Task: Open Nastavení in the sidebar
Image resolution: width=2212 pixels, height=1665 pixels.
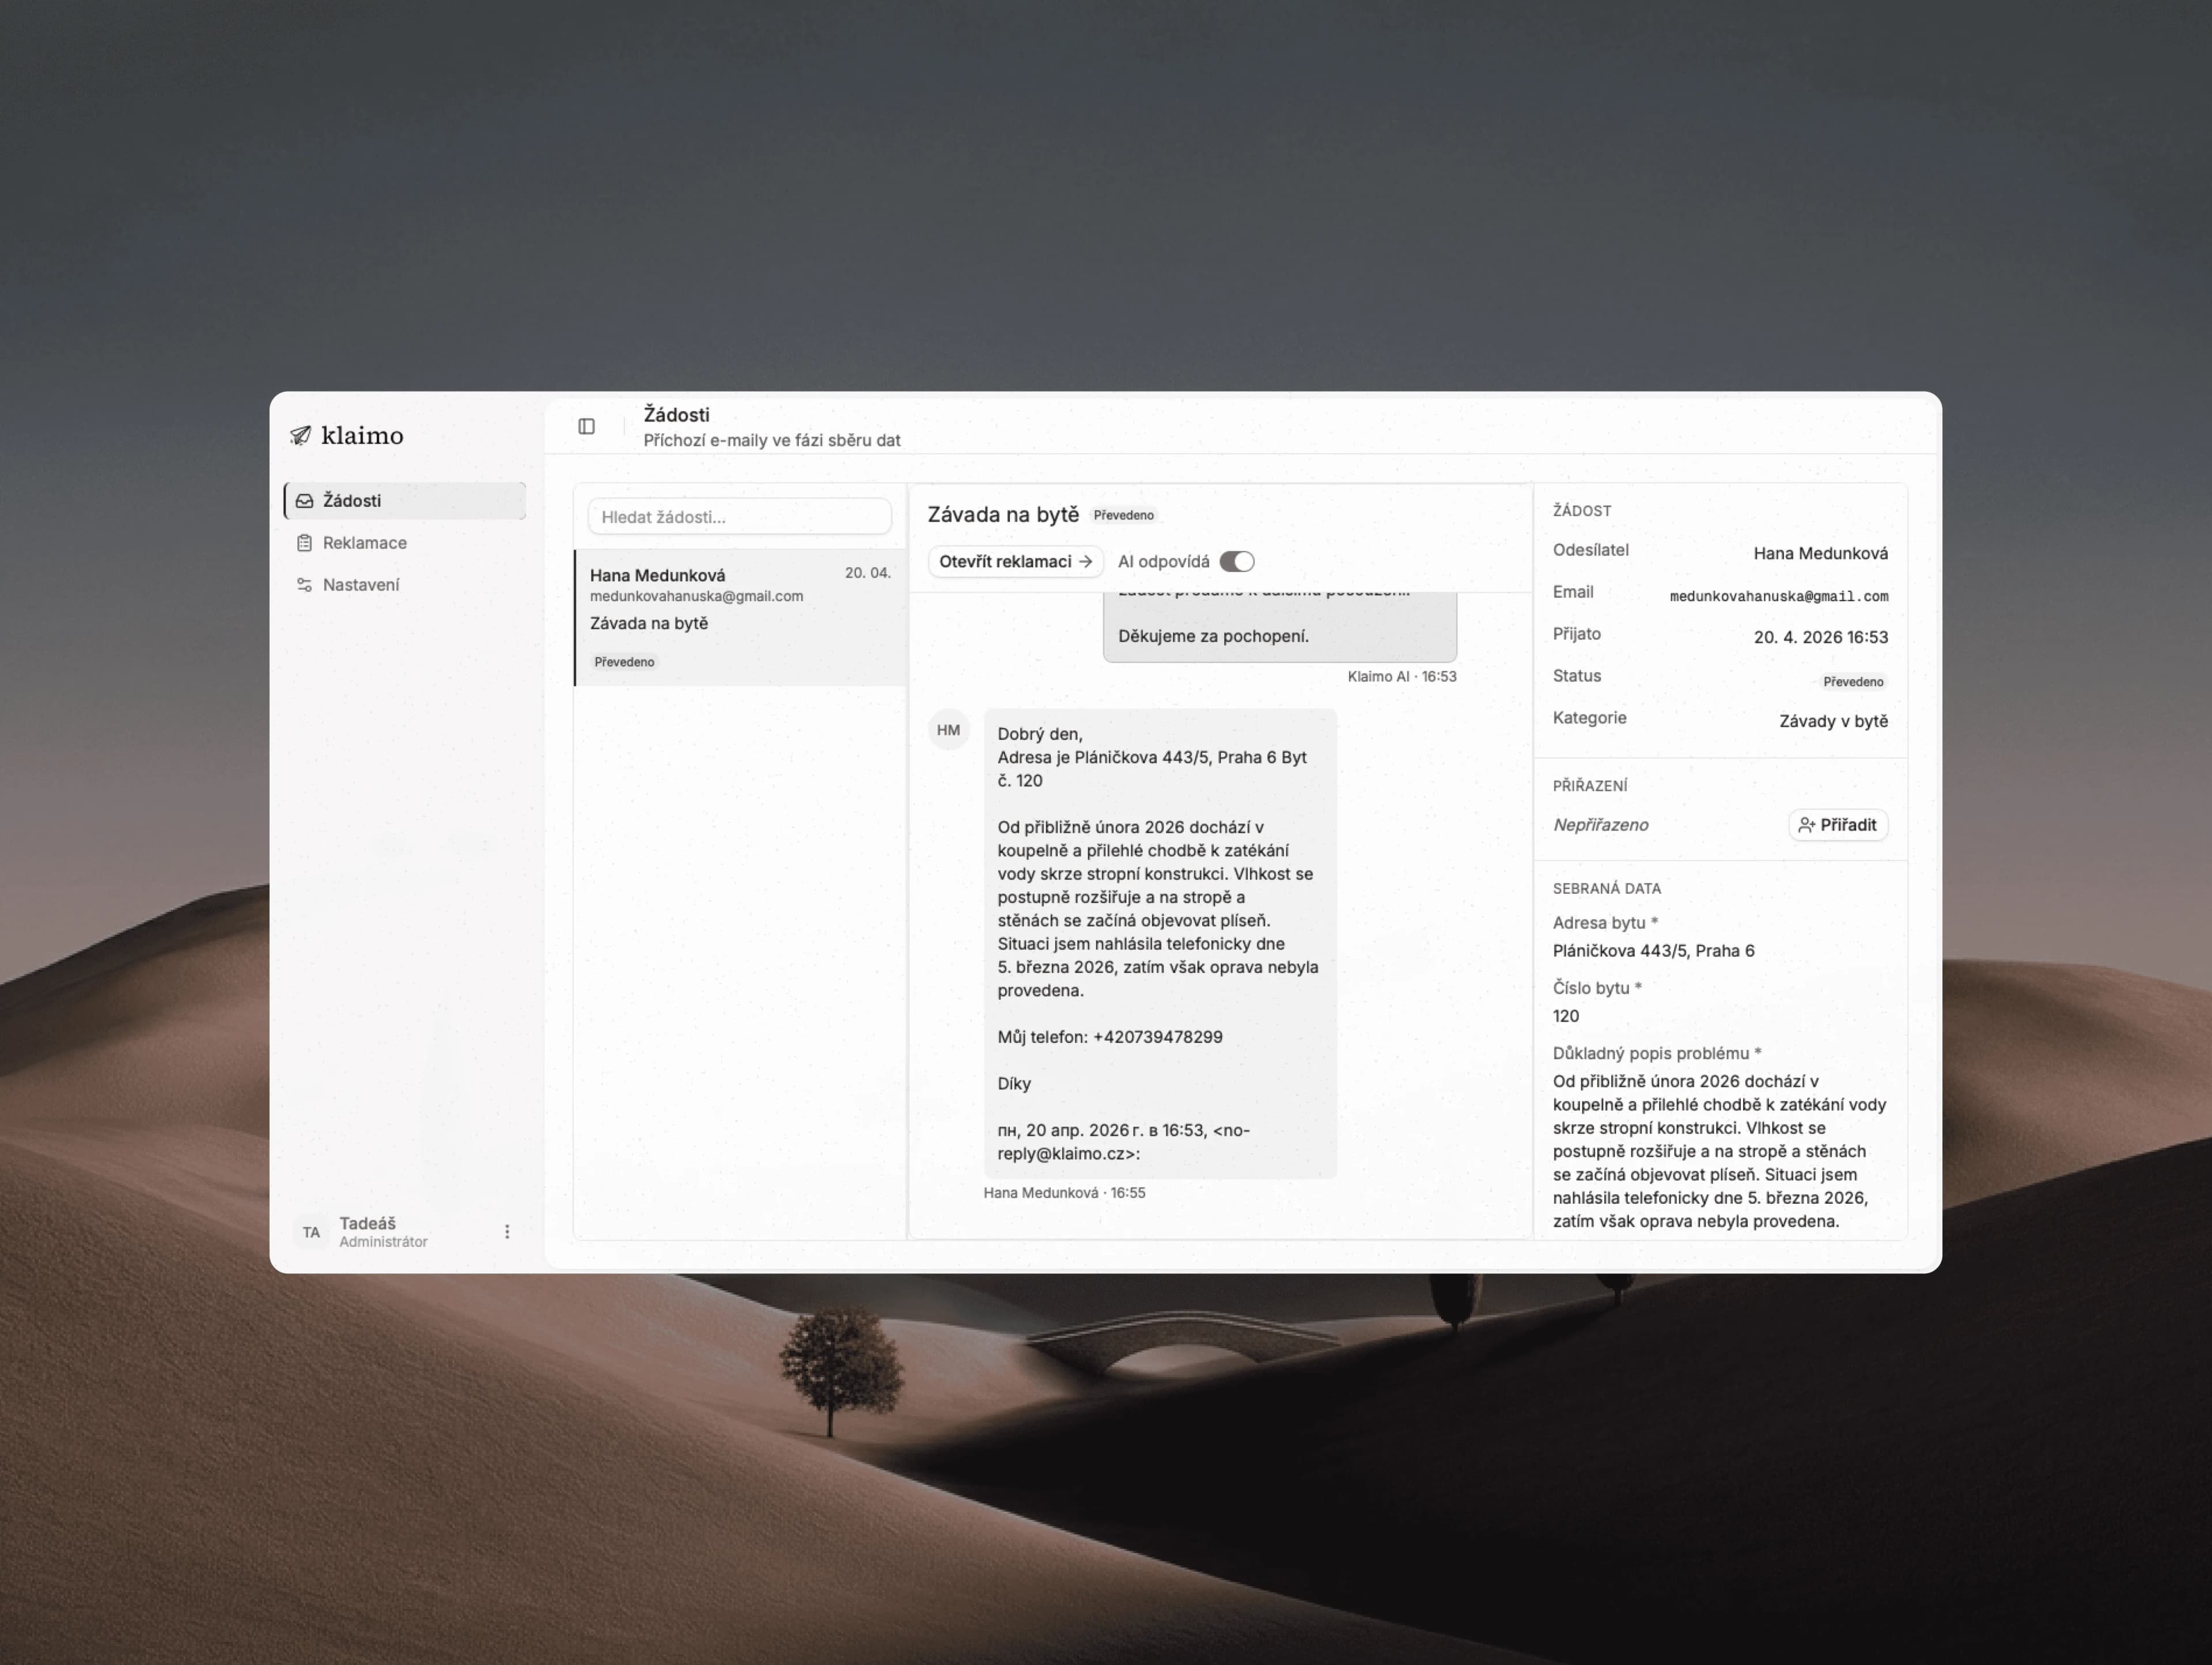Action: 405,584
